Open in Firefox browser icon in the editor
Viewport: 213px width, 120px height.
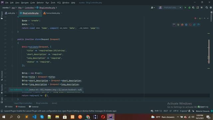[182, 25]
